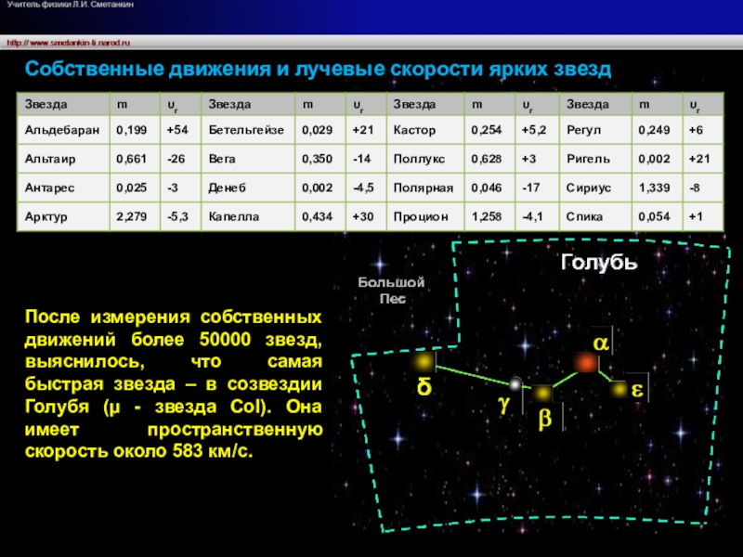The image size is (743, 557).
Task: Click the yellow epsilon star marker
Action: 619,390
